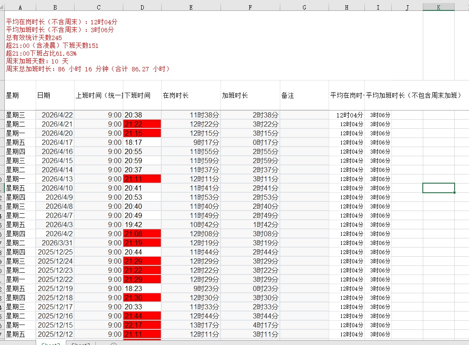Click the '11时38分' on-duty duration cell
469x345 pixels.
[191, 115]
